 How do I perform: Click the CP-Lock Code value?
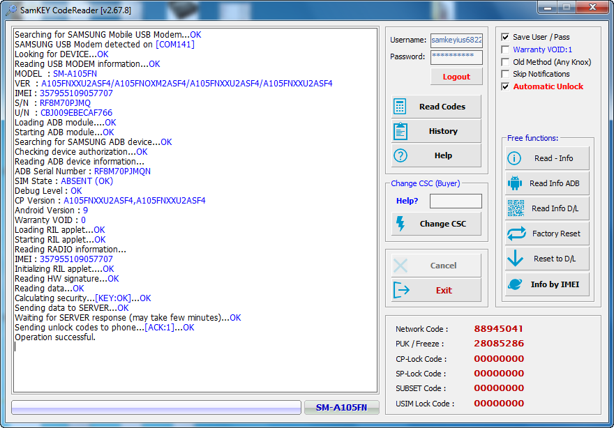coord(499,359)
